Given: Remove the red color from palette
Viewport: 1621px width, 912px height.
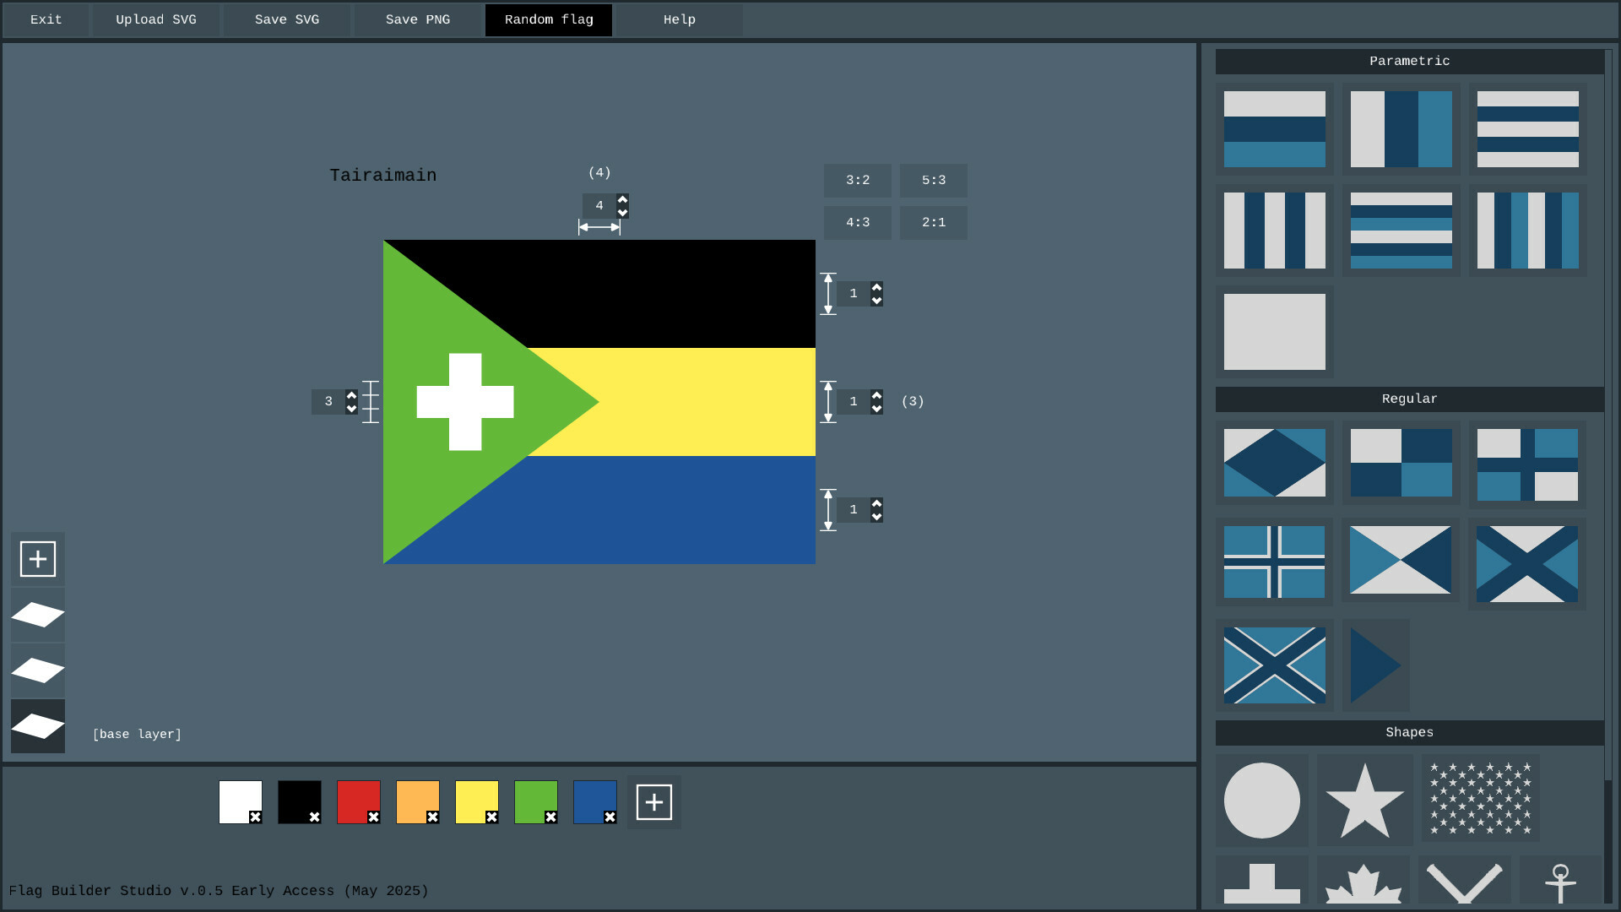Looking at the screenshot, I should click(373, 817).
